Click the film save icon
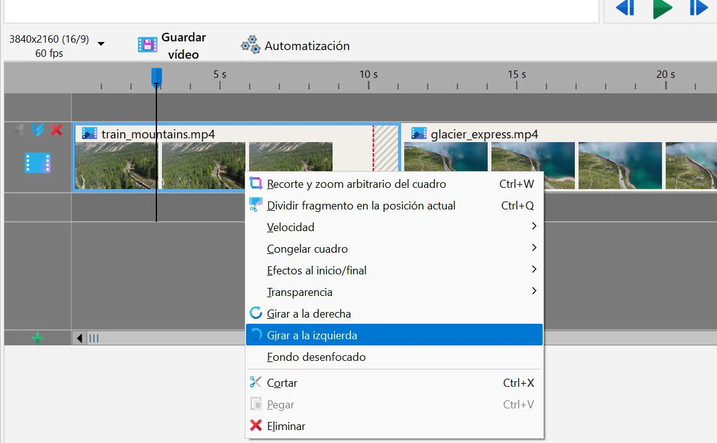 pyautogui.click(x=147, y=45)
